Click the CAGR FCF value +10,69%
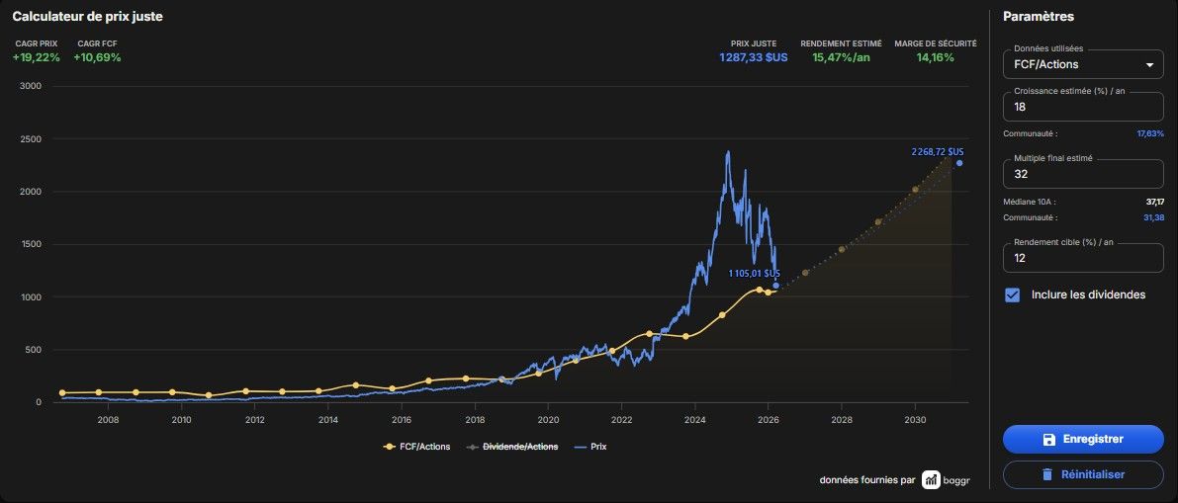 (x=97, y=57)
